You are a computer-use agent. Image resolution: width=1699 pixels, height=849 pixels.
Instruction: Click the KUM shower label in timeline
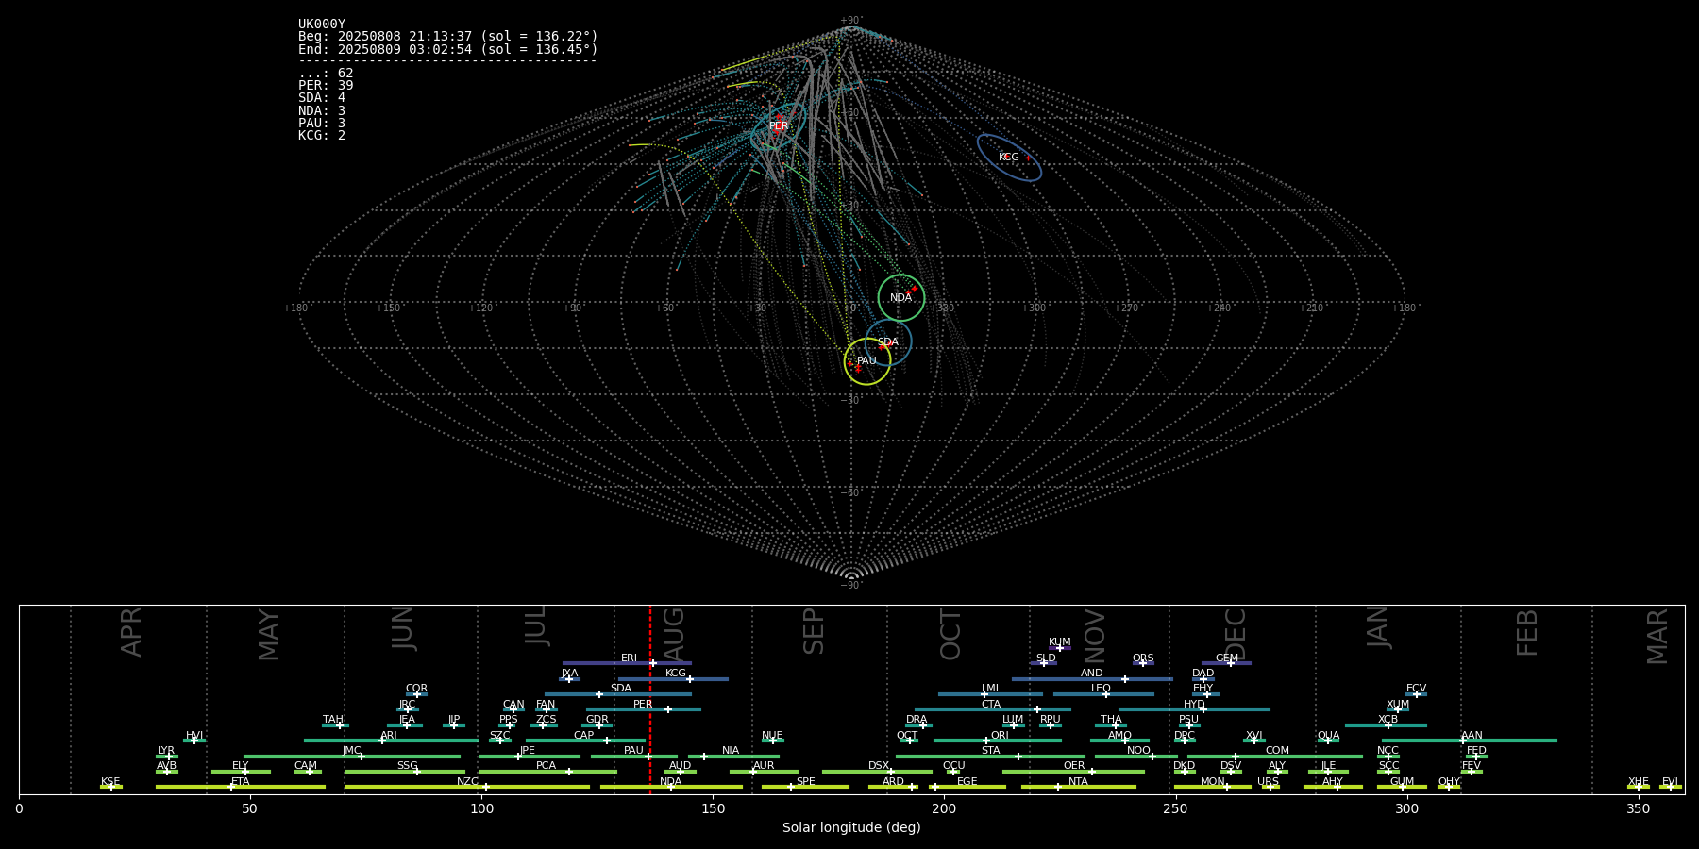pos(1060,642)
